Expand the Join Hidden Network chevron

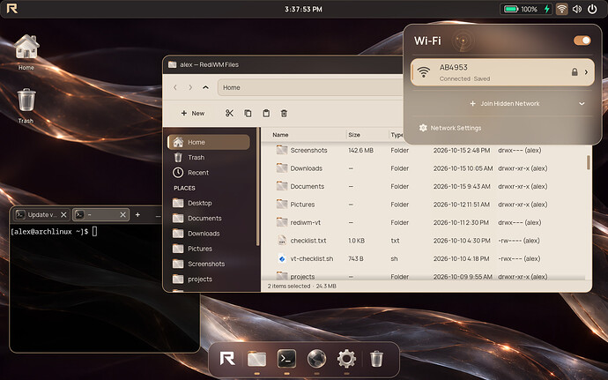click(x=582, y=104)
